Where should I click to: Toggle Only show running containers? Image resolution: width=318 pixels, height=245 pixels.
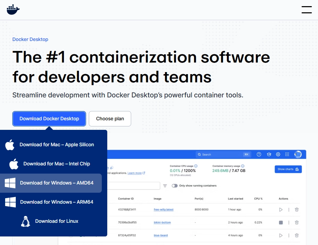(175, 186)
